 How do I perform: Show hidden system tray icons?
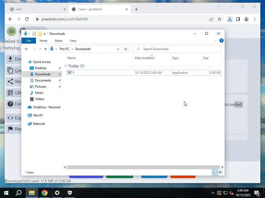tap(213, 193)
